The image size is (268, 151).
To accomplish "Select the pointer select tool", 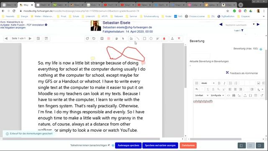I will pyautogui.click(x=123, y=39).
